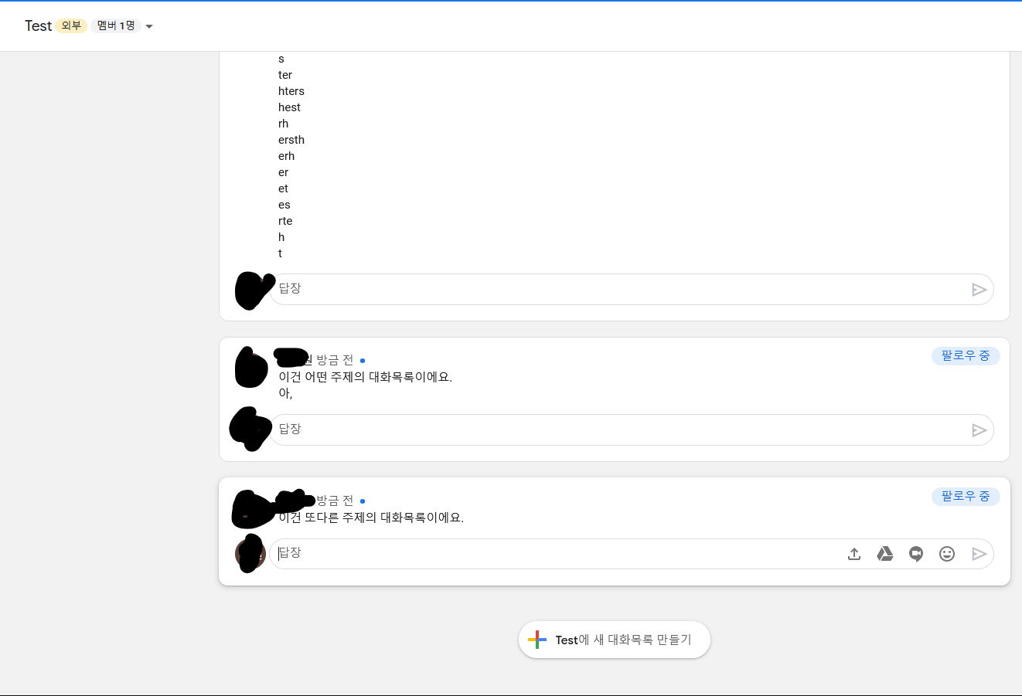This screenshot has width=1022, height=696.
Task: Create new thread with Test에 새 대화목록 만들기
Action: [615, 640]
